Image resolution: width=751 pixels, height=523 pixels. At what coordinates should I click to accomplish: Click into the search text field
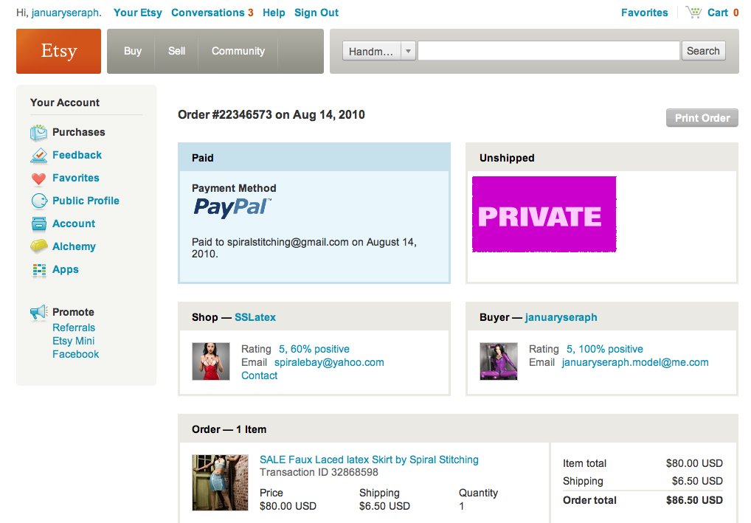tap(549, 51)
